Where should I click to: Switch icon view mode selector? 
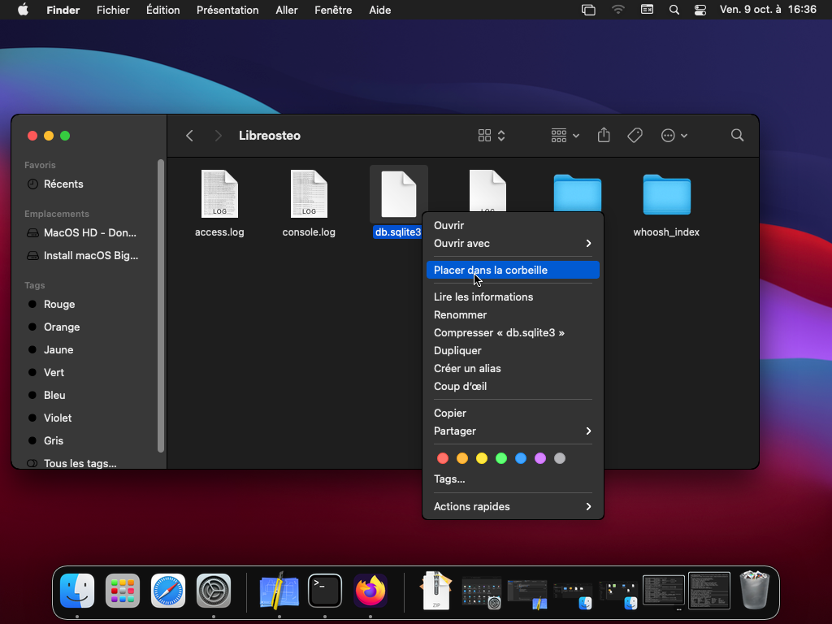(x=492, y=136)
